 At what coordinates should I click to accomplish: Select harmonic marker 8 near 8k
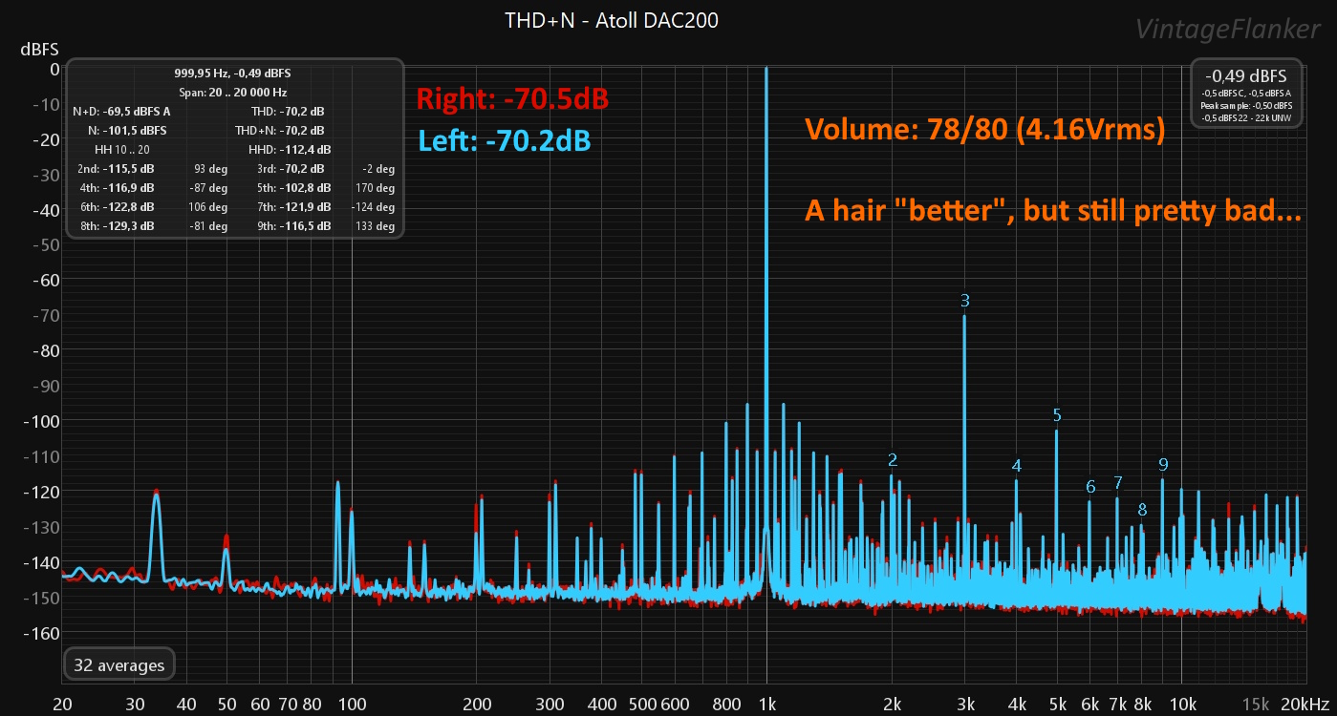(1142, 510)
